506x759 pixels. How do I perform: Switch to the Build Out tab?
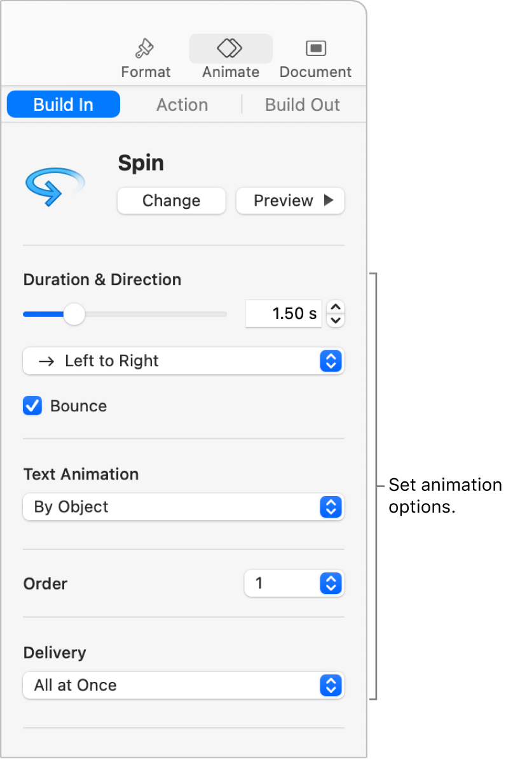click(303, 104)
